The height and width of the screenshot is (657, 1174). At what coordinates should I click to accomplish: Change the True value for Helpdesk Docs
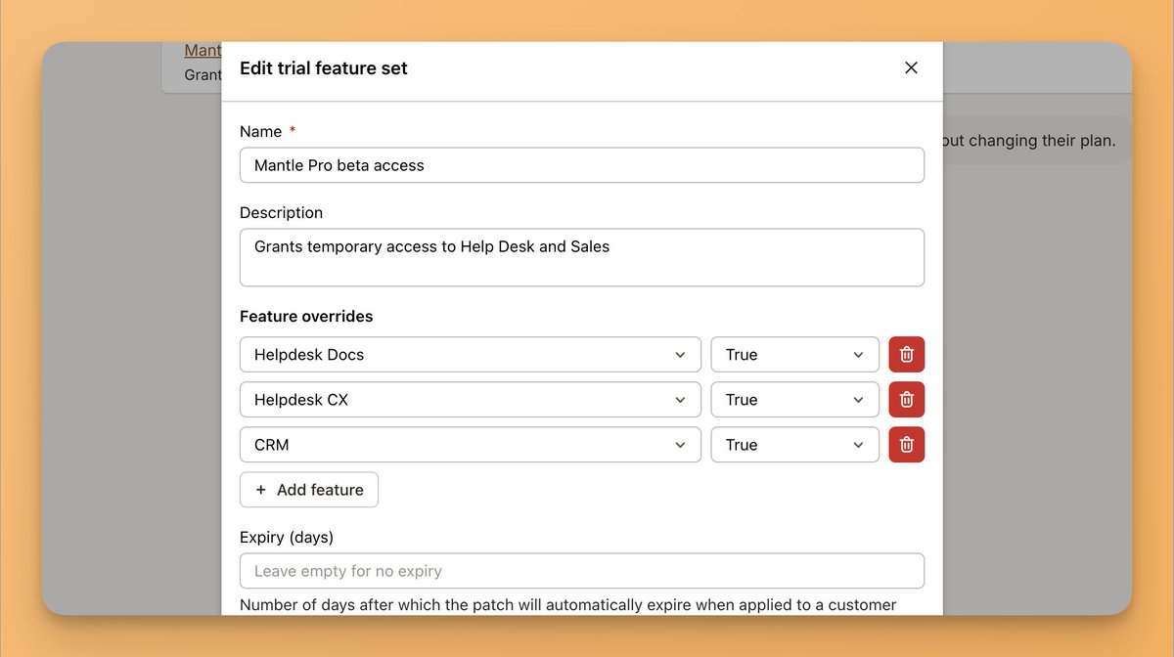[x=794, y=355]
